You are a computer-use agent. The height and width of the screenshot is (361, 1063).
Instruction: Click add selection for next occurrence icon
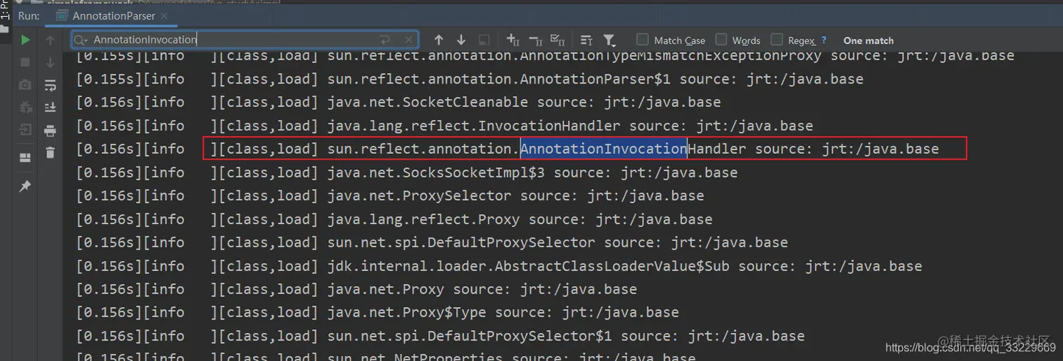coord(513,40)
